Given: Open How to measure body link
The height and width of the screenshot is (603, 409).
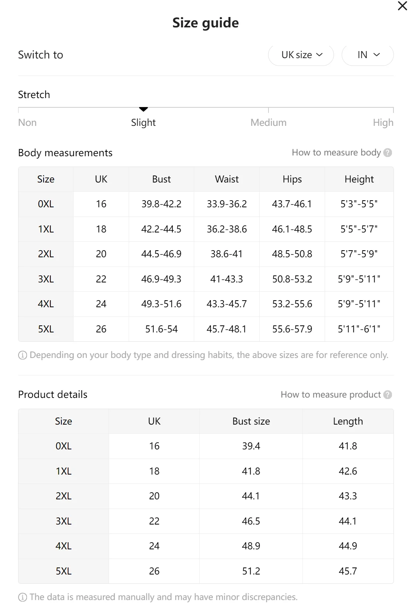Looking at the screenshot, I should click(336, 153).
